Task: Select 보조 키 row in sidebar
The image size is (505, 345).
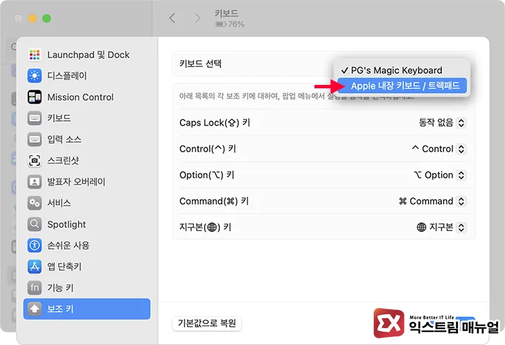Action: [87, 309]
